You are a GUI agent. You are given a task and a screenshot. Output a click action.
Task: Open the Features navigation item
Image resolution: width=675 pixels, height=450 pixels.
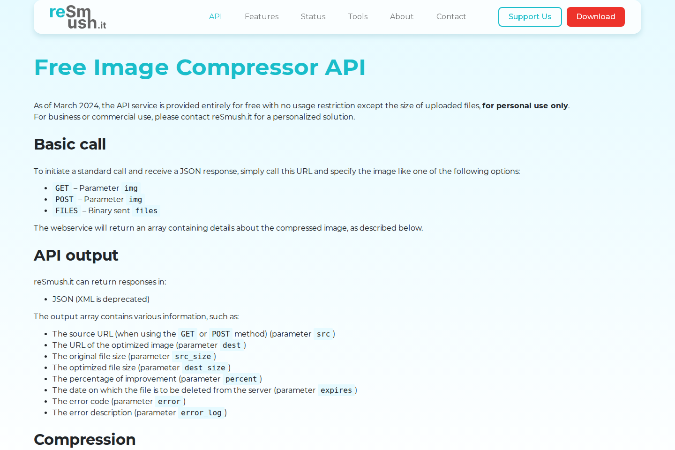pos(262,16)
